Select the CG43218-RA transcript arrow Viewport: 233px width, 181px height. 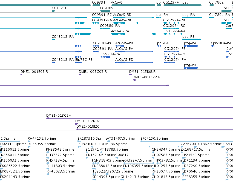(x=53, y=39)
